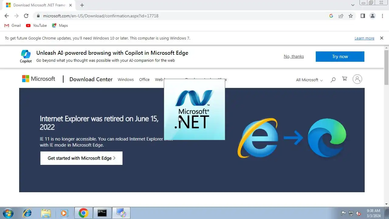Toggle Chrome side panel
Image resolution: width=389 pixels, height=219 pixels.
pos(363,16)
